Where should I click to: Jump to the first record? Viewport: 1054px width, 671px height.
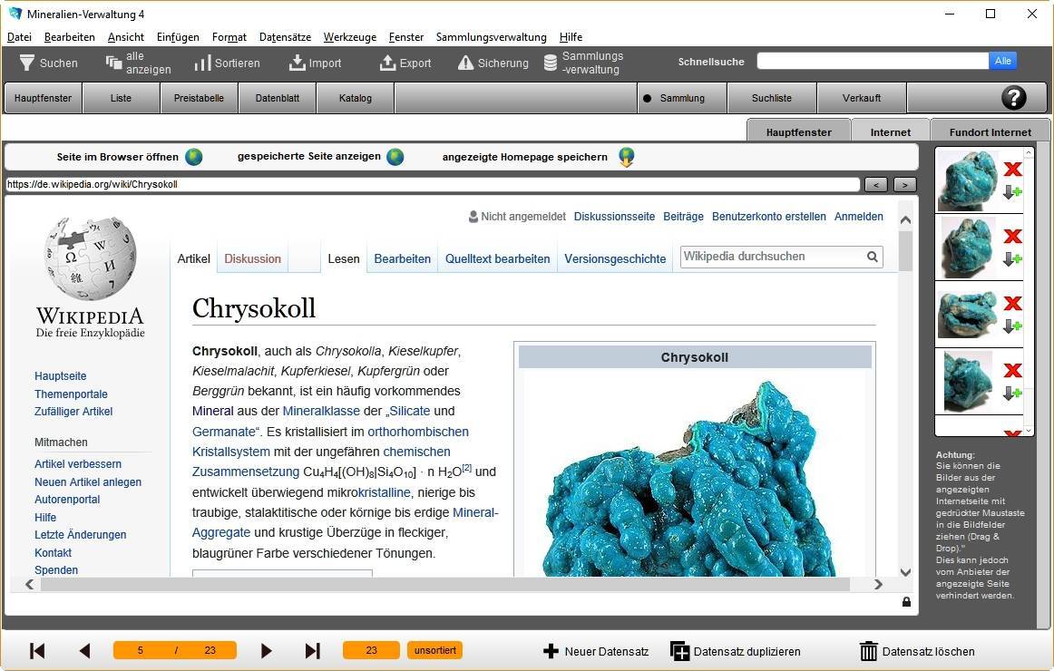coord(37,650)
